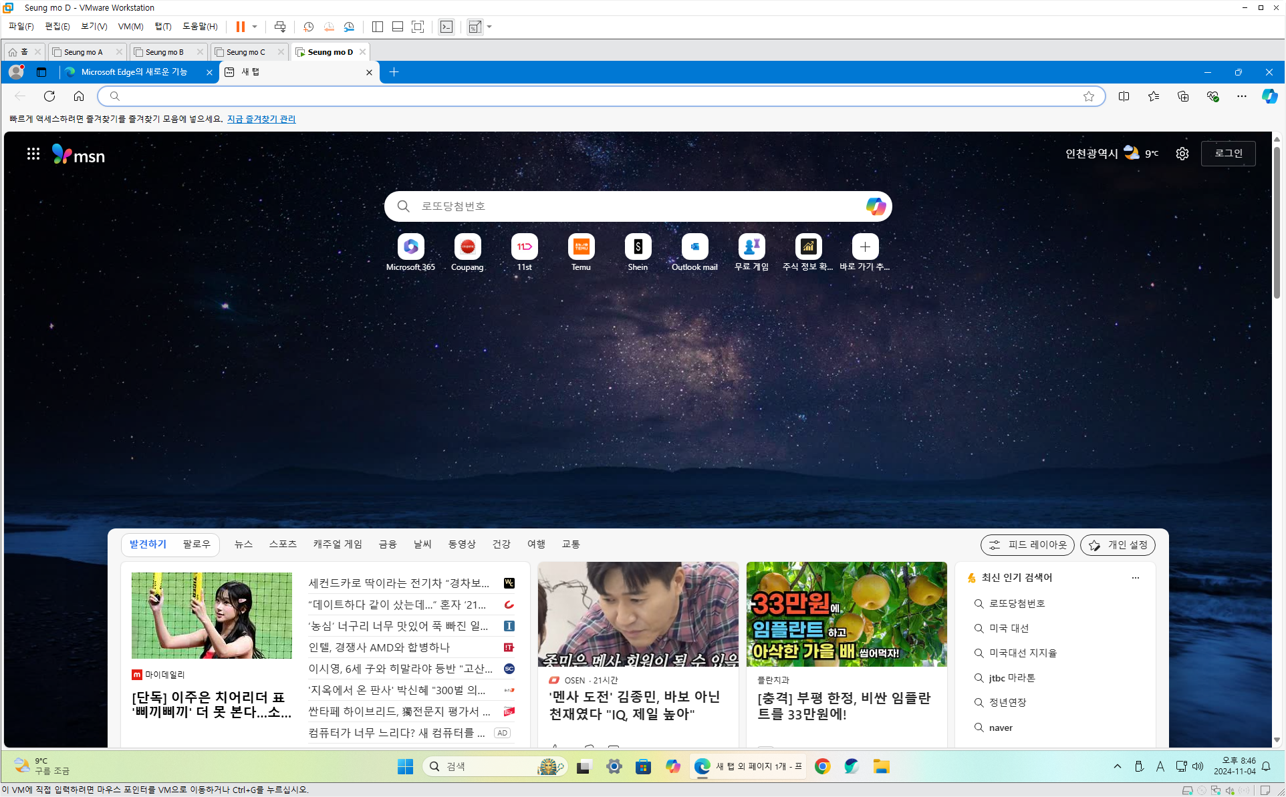Open Edge split screen icon
1286x797 pixels.
[1124, 96]
